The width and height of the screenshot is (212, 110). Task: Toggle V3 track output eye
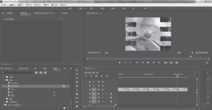[103, 82]
